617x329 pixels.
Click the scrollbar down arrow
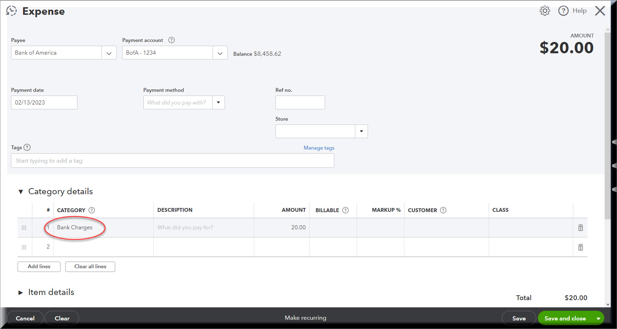point(608,304)
